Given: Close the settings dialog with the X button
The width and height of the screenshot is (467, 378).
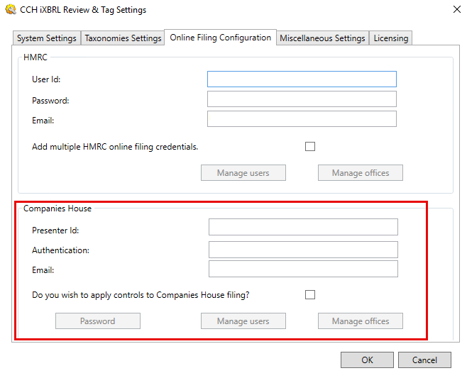Looking at the screenshot, I should coord(457,9).
